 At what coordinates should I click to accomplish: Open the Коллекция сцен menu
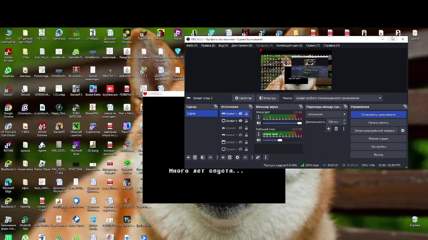click(289, 45)
